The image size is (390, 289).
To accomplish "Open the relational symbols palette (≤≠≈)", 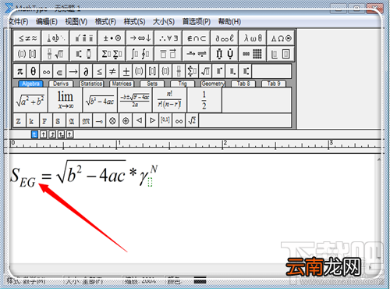I will pyautogui.click(x=27, y=38).
